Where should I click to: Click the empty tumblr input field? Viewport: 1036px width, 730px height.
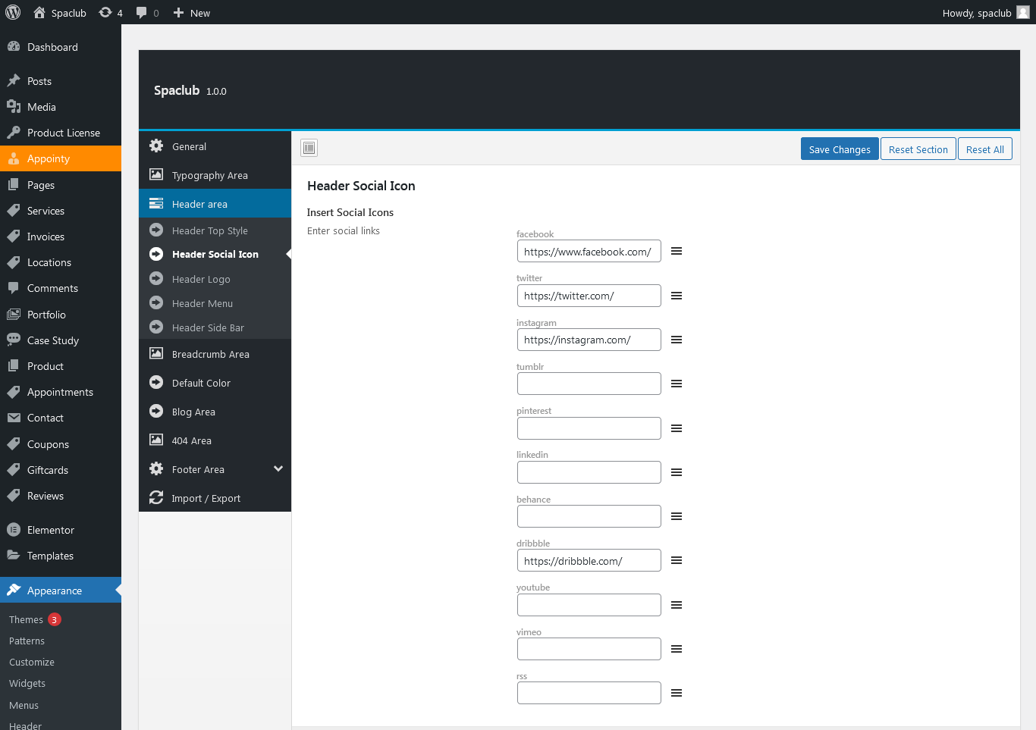coord(589,384)
